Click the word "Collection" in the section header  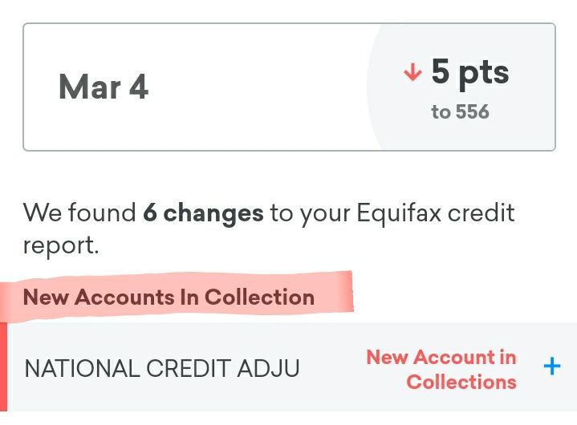click(x=259, y=297)
